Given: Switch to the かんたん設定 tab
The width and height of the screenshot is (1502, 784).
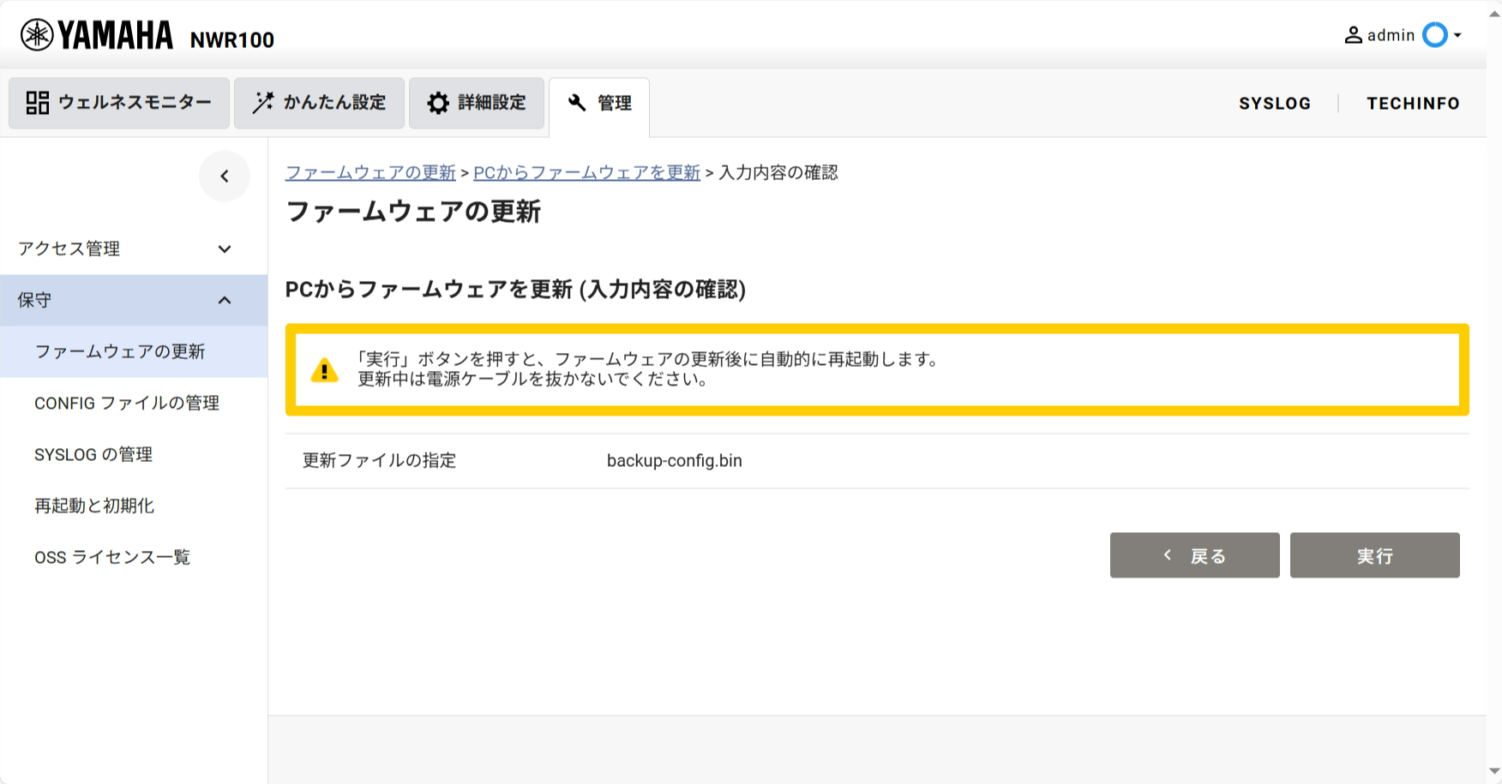Looking at the screenshot, I should click(319, 103).
